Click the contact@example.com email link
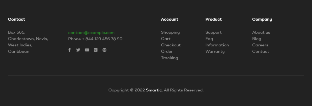This screenshot has width=312, height=106. (x=91, y=33)
